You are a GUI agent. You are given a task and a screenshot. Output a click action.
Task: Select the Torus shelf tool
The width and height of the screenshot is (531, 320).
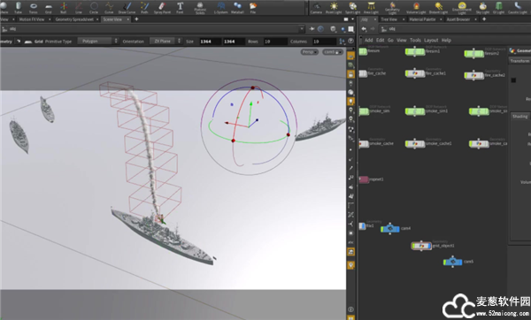[34, 7]
